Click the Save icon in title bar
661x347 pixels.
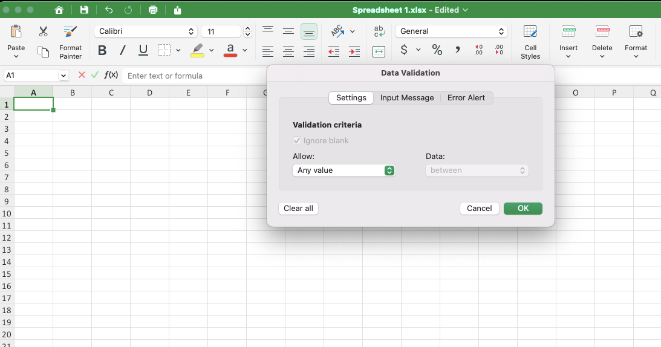coord(84,10)
